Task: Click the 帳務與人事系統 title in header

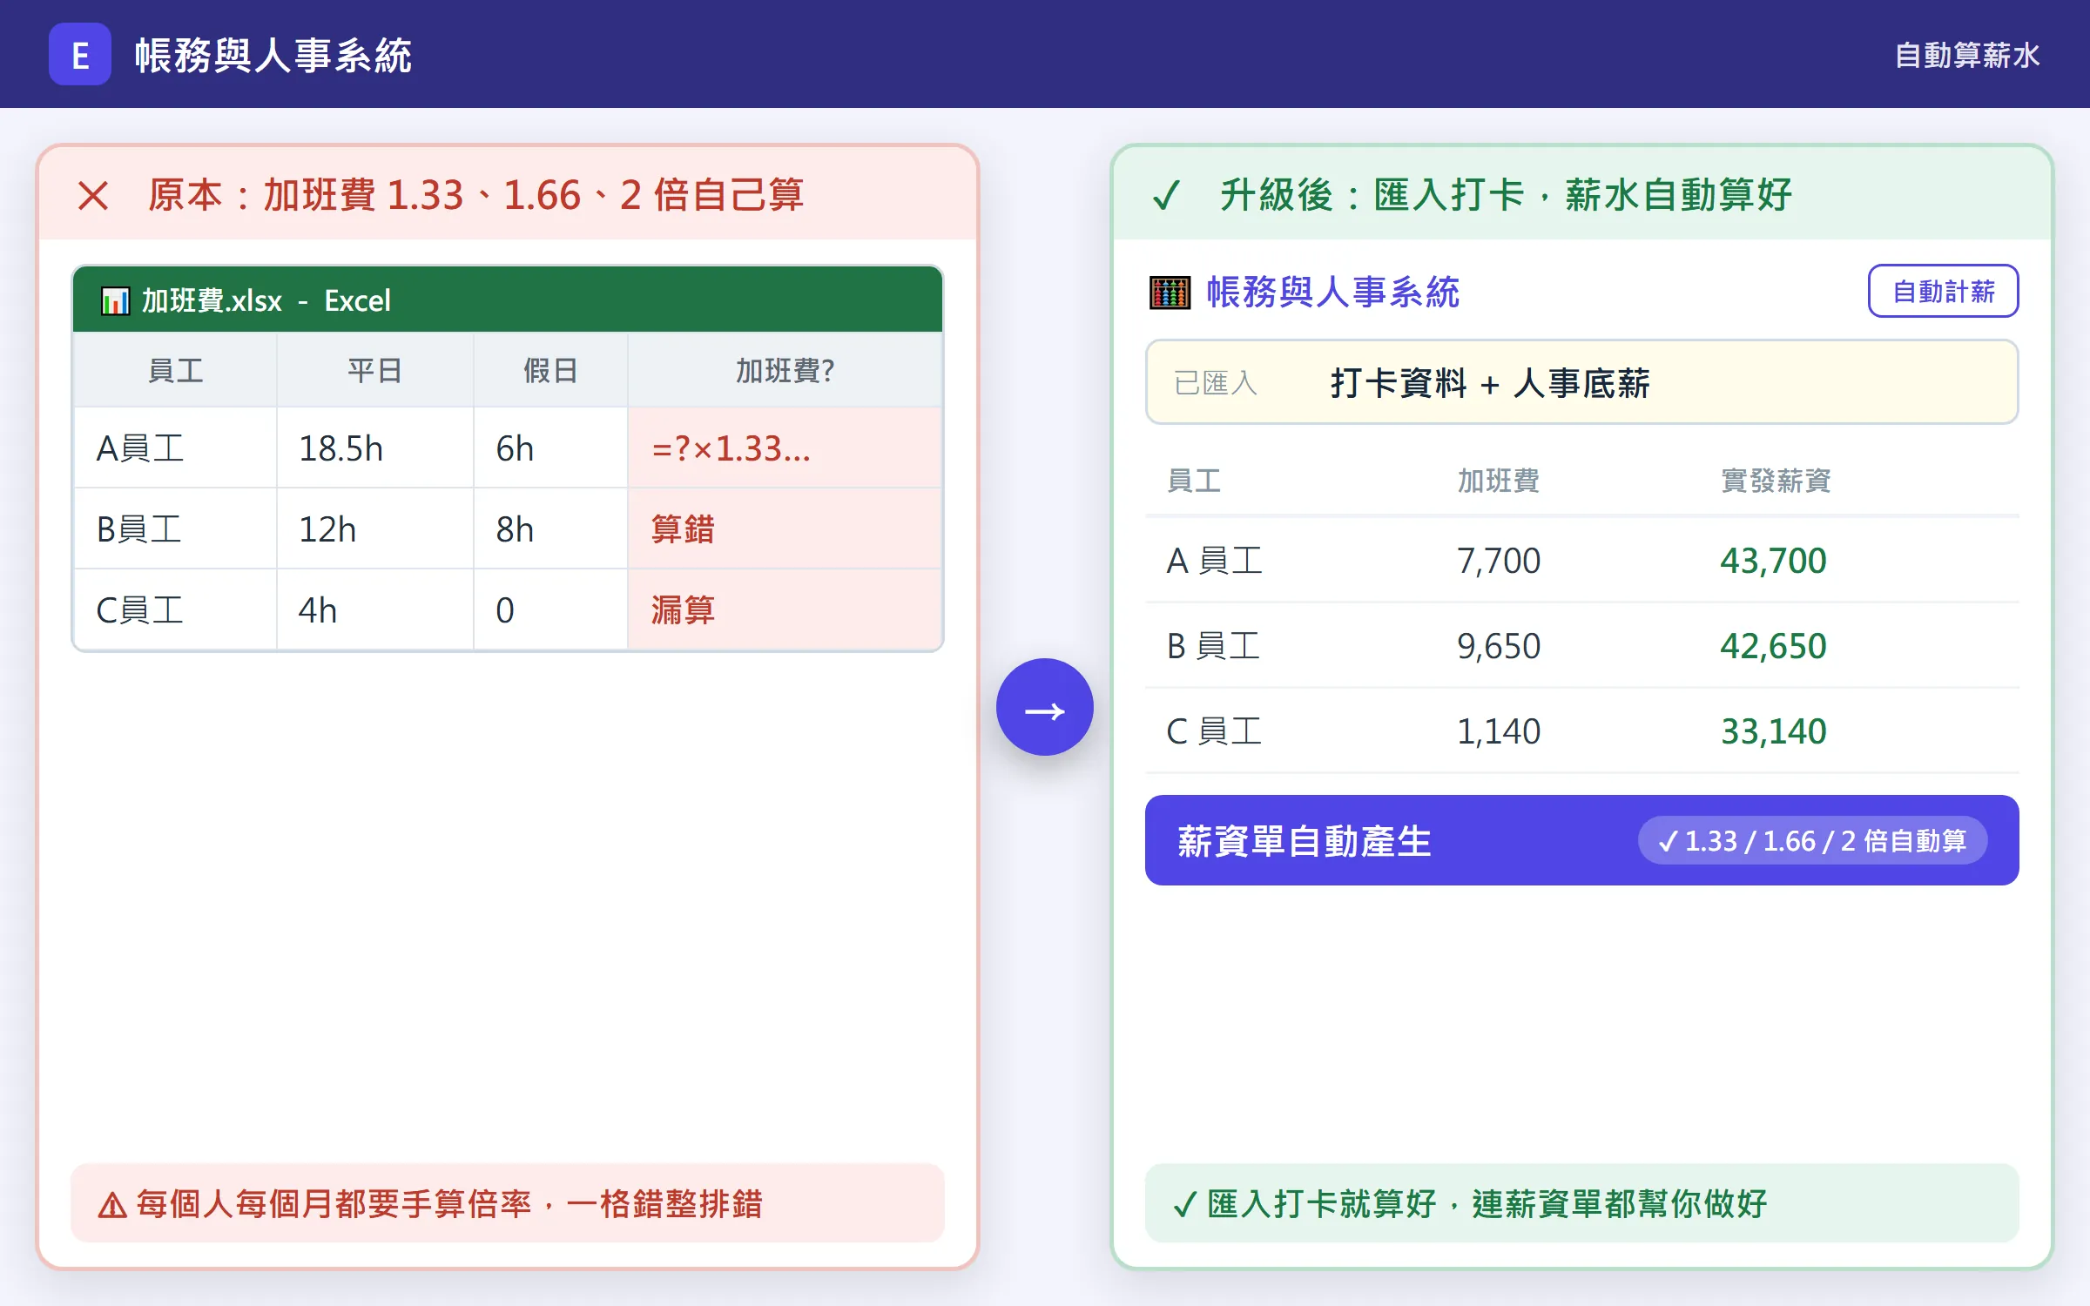Action: tap(273, 55)
